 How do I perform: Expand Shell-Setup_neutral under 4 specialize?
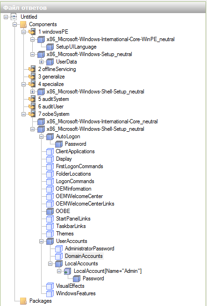[32, 92]
